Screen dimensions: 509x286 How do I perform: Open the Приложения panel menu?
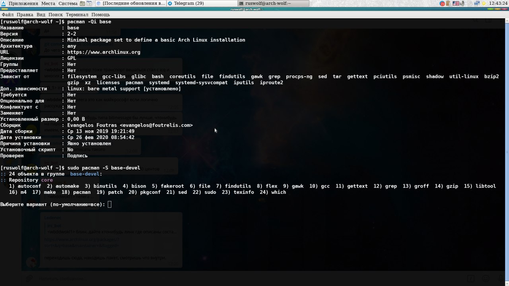click(x=23, y=4)
